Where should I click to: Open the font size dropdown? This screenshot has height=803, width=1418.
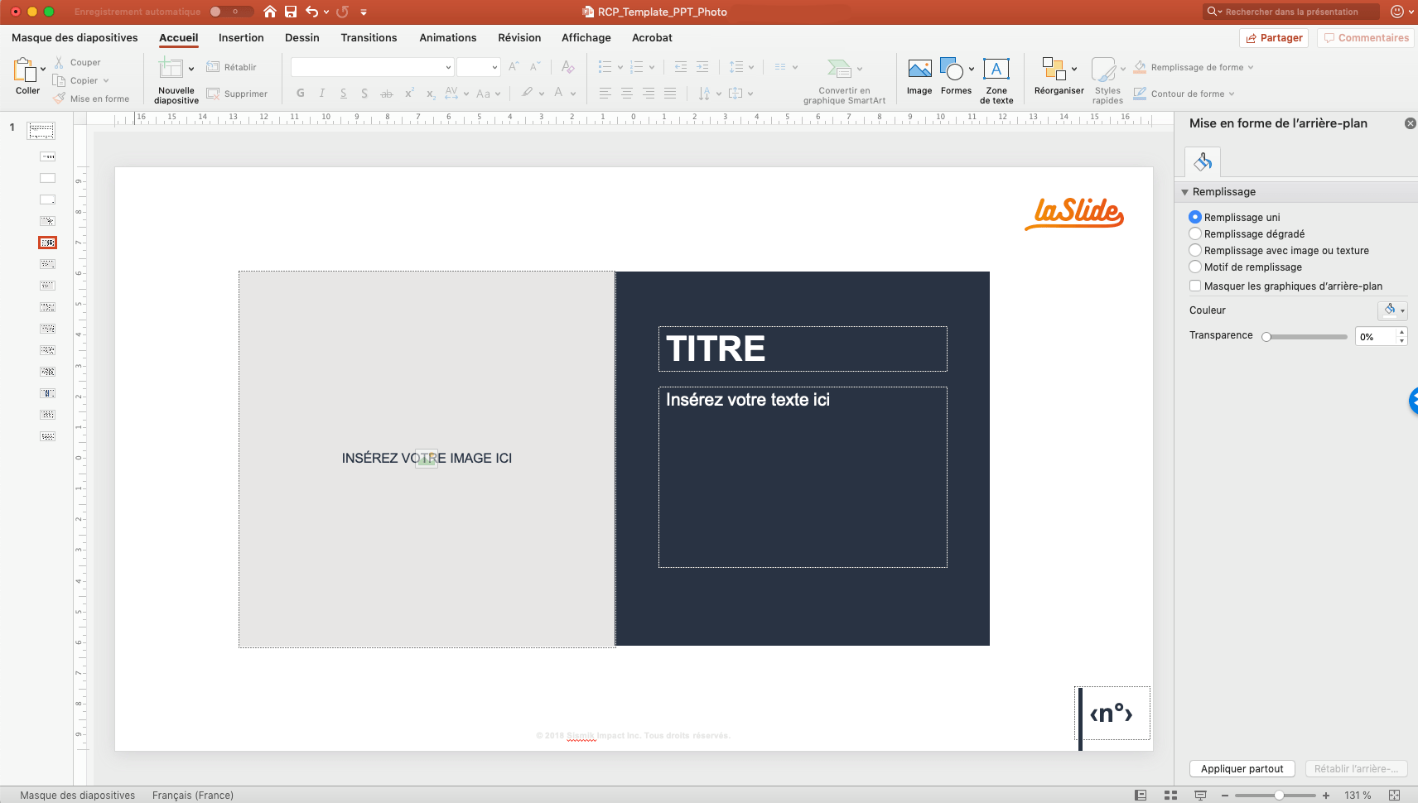(x=494, y=67)
